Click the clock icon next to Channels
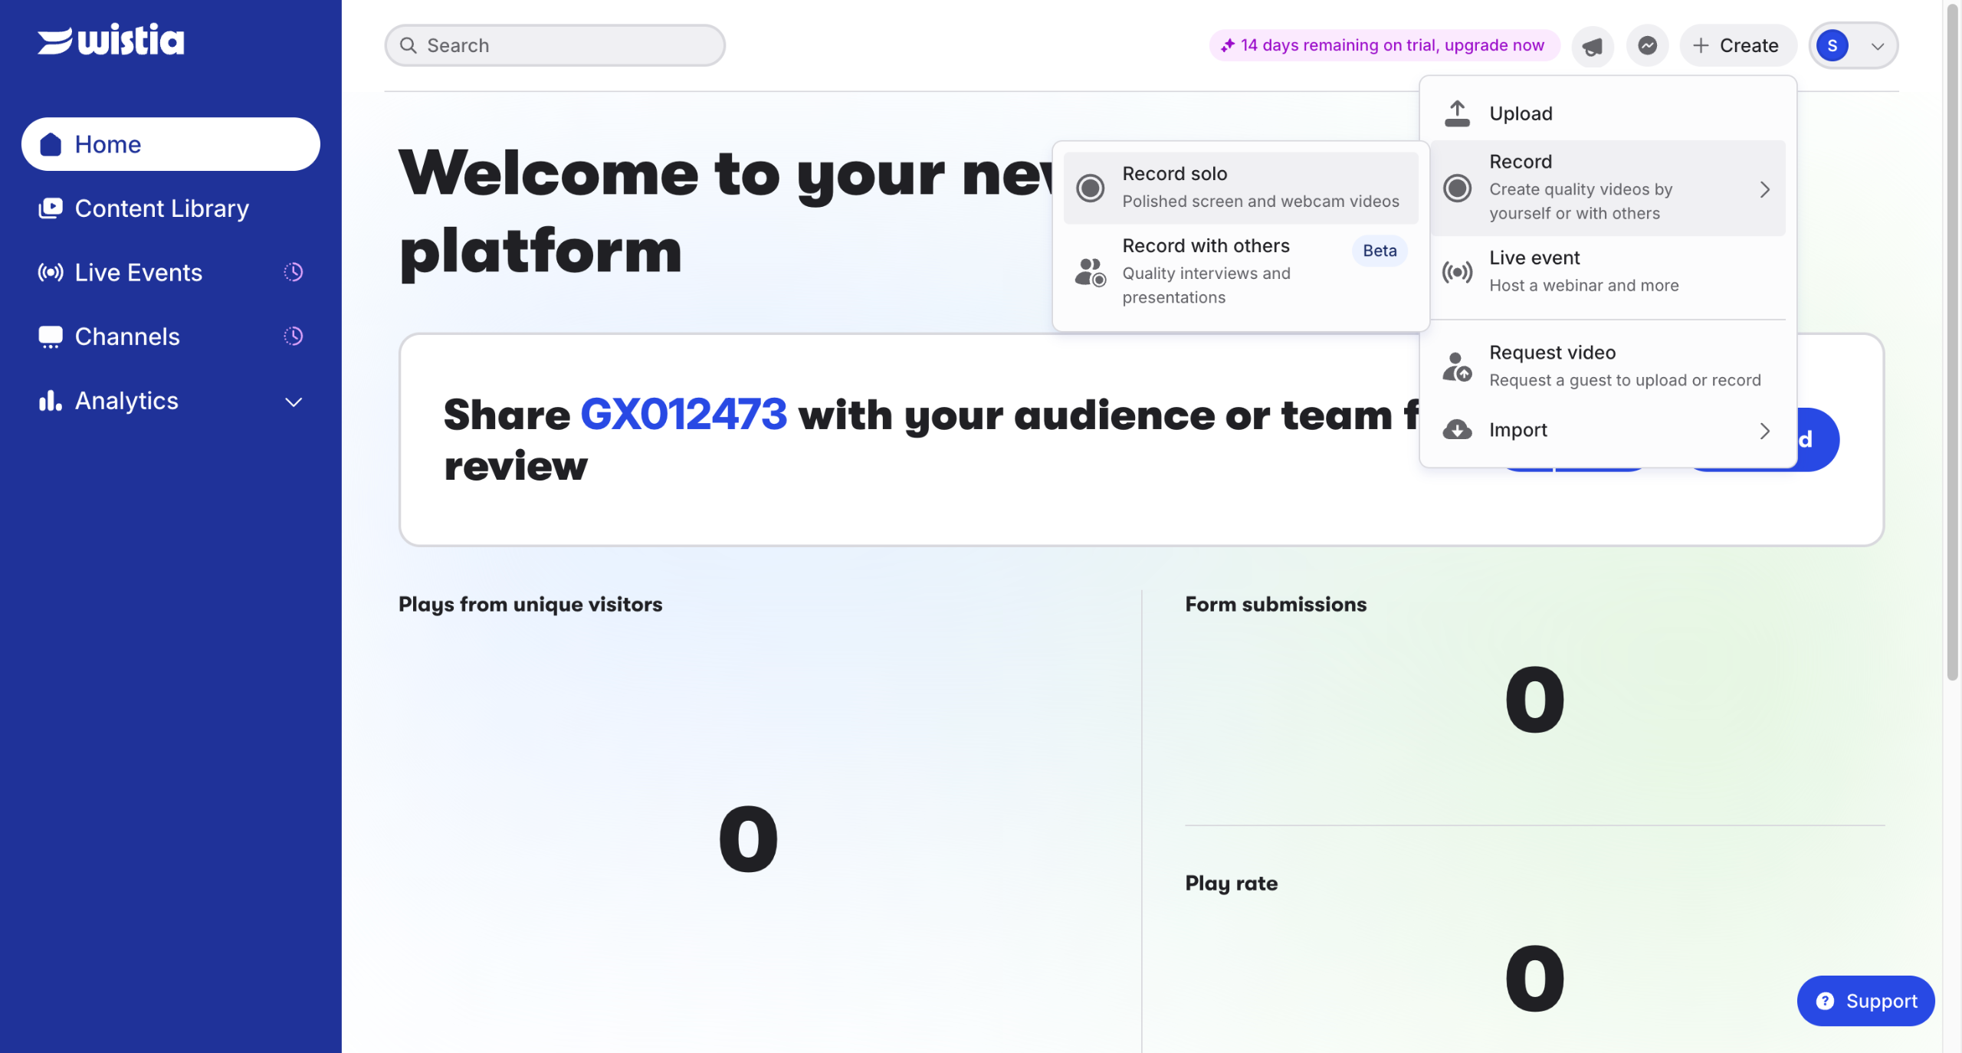This screenshot has height=1053, width=1962. pos(294,336)
